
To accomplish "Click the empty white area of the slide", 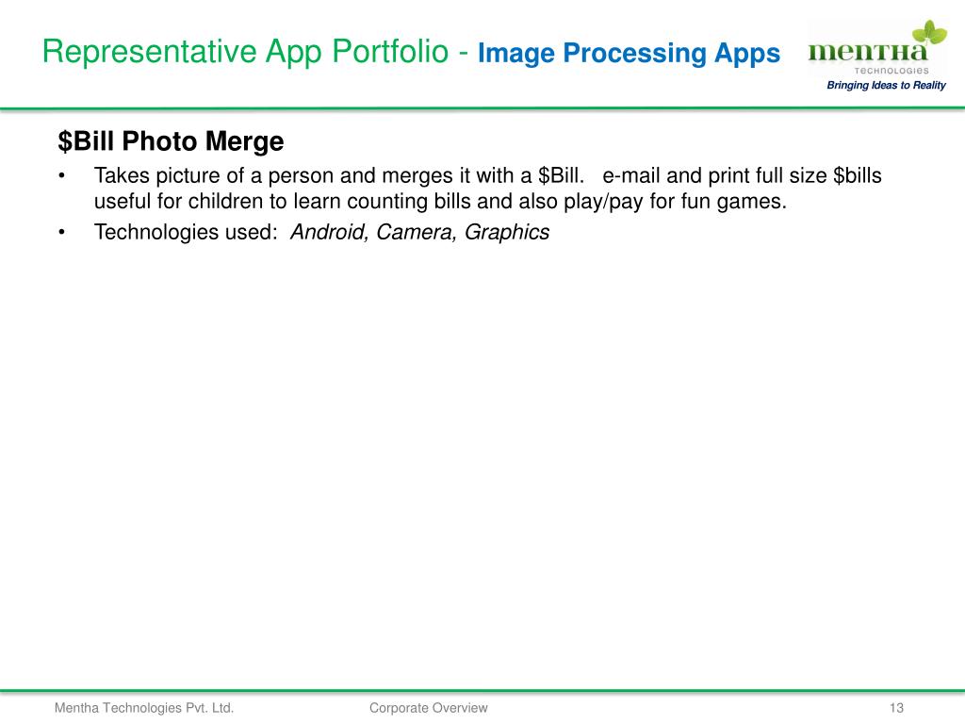I will pyautogui.click(x=471, y=452).
